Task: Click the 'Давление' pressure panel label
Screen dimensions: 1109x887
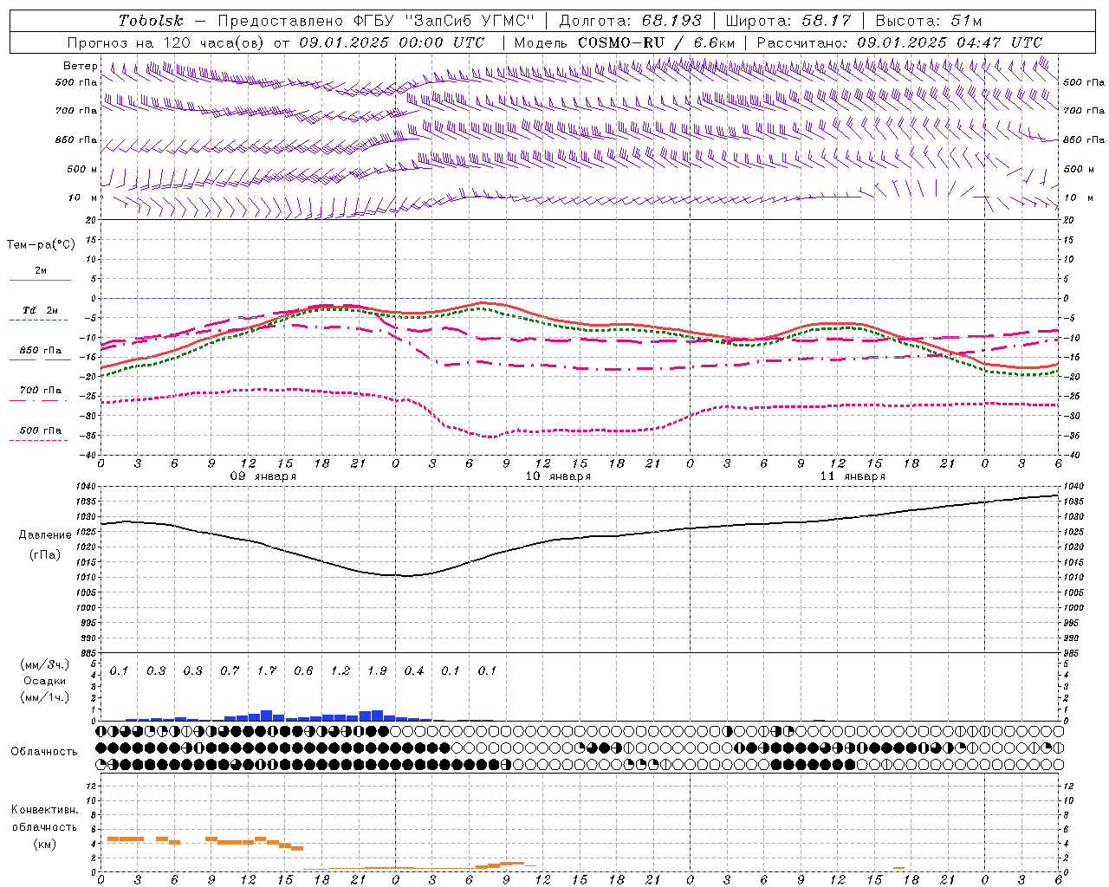Action: pyautogui.click(x=45, y=535)
